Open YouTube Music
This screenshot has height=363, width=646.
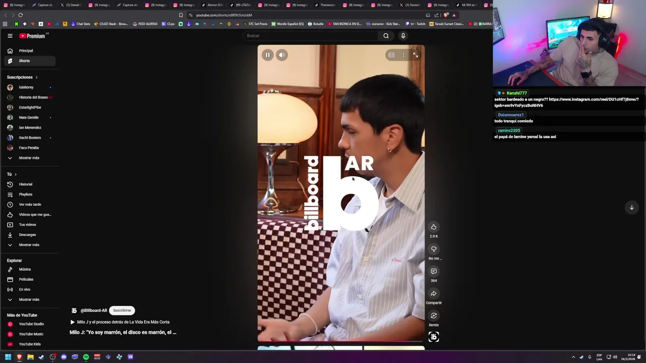[x=30, y=334]
